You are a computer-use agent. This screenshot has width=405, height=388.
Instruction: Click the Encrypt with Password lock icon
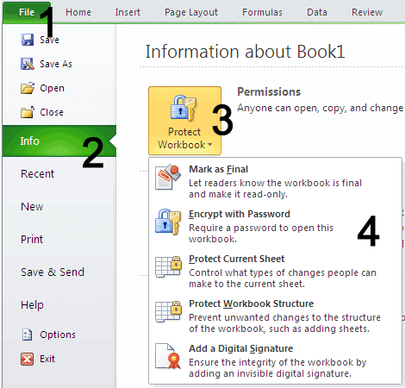[x=168, y=222]
